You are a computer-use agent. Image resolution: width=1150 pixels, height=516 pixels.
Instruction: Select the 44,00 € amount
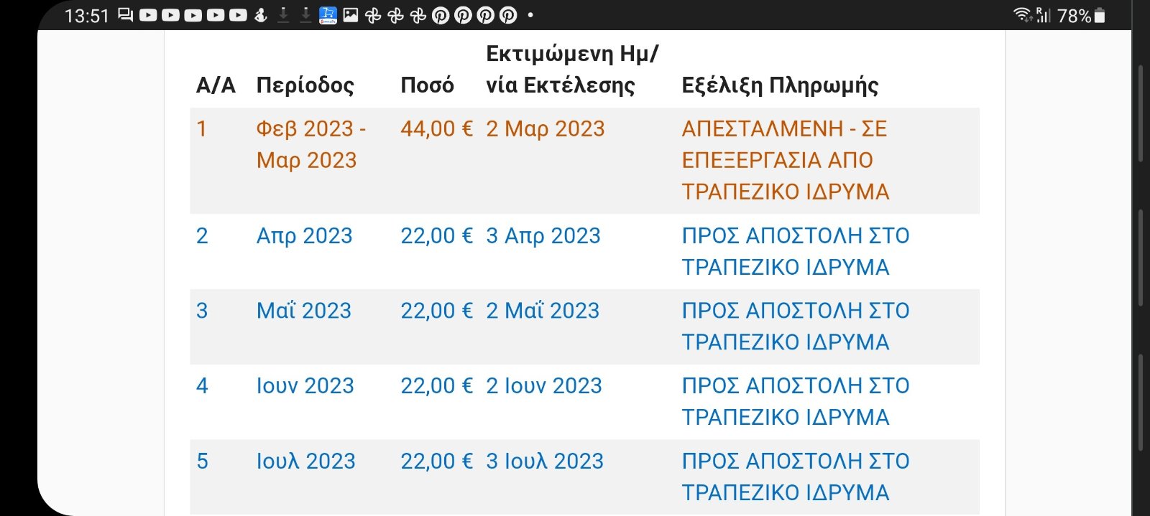(437, 129)
